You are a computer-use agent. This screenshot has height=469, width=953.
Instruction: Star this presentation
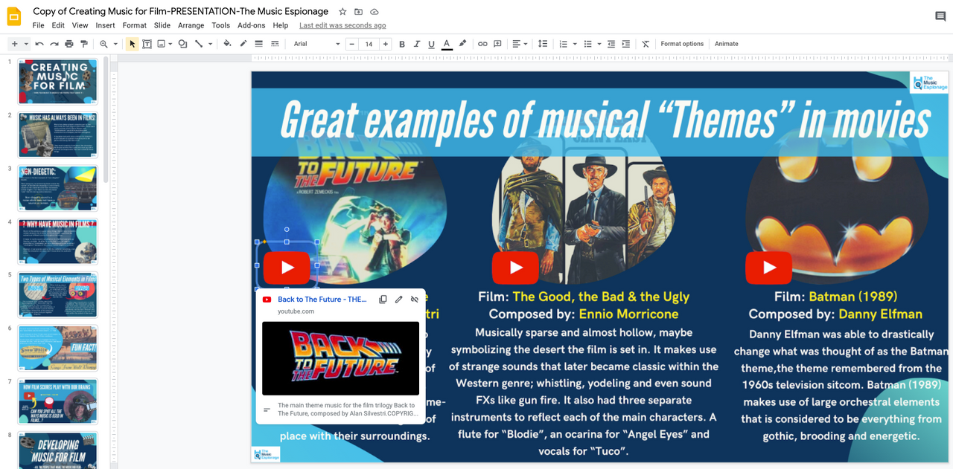click(x=342, y=12)
